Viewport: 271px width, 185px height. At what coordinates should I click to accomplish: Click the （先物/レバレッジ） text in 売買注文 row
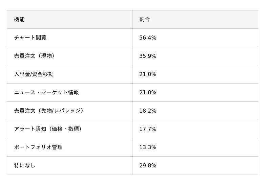(x=61, y=111)
